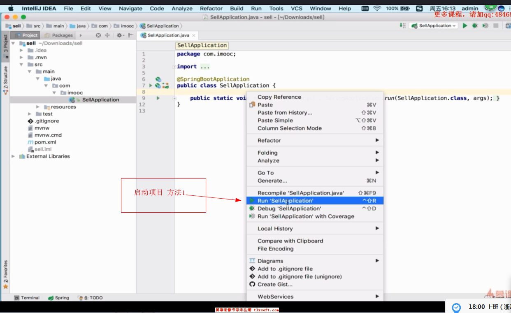Screen dimensions: 511x313
Task: Open Local History submenu
Action: [x=315, y=229]
